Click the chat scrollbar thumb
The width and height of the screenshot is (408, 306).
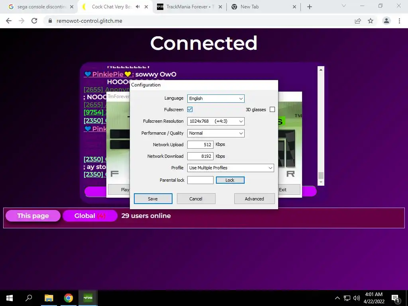click(x=321, y=175)
